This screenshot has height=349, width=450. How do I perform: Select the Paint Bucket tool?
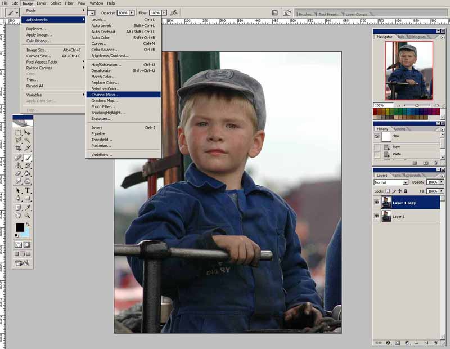(27, 173)
